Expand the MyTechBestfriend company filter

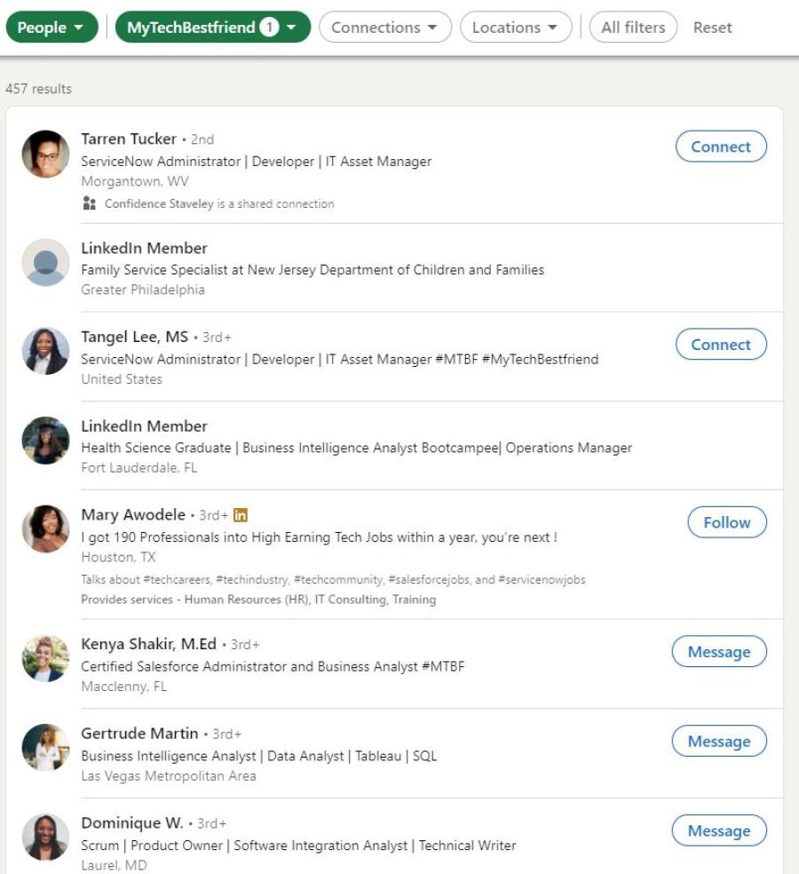tap(213, 28)
